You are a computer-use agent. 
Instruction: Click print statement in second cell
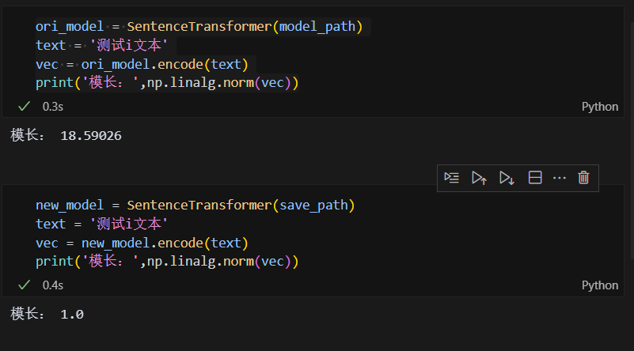(167, 262)
